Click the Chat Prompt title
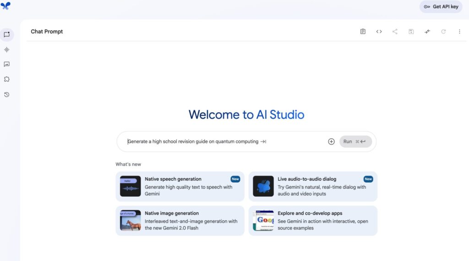Image resolution: width=469 pixels, height=261 pixels. [47, 32]
